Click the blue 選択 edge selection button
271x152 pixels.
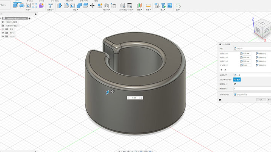pyautogui.click(x=237, y=80)
